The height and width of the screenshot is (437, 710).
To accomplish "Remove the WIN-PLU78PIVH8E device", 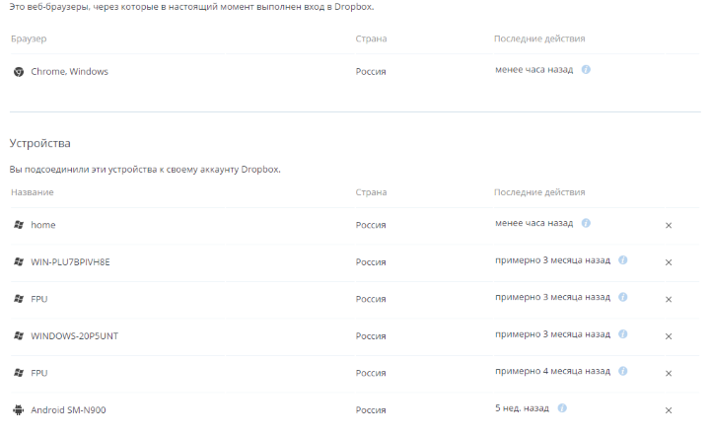I will point(669,262).
